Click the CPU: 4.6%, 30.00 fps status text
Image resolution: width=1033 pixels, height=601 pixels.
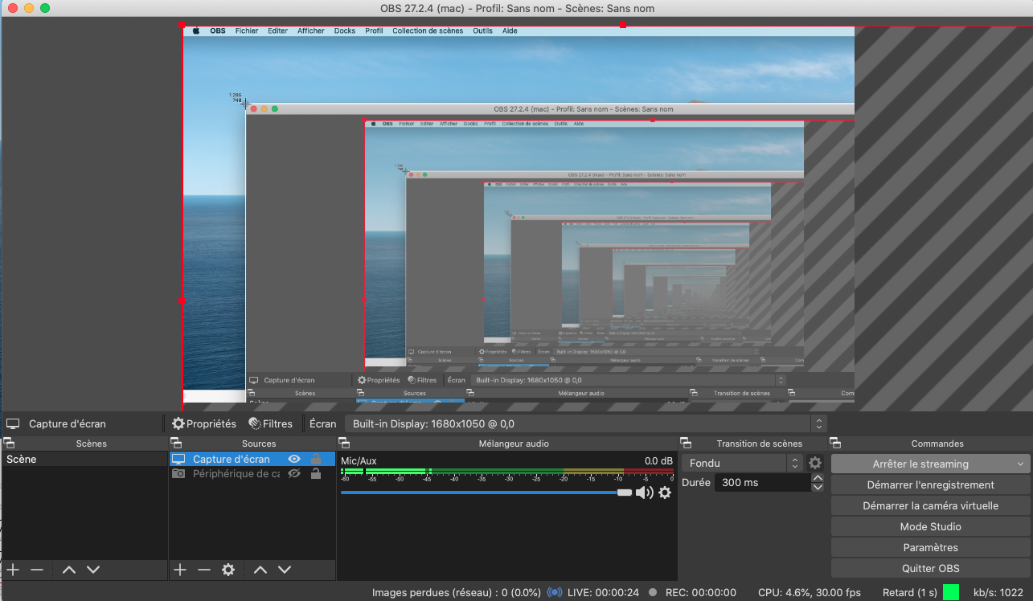coord(810,592)
